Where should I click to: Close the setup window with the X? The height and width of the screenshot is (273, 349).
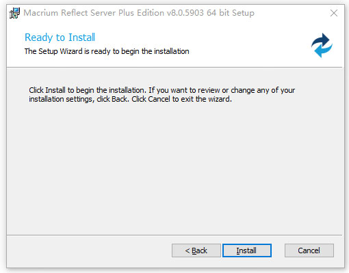(x=334, y=13)
